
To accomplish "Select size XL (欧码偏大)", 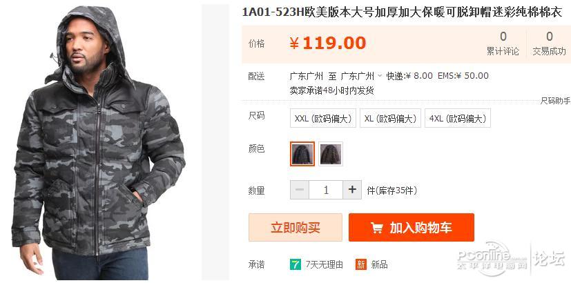I will point(390,118).
